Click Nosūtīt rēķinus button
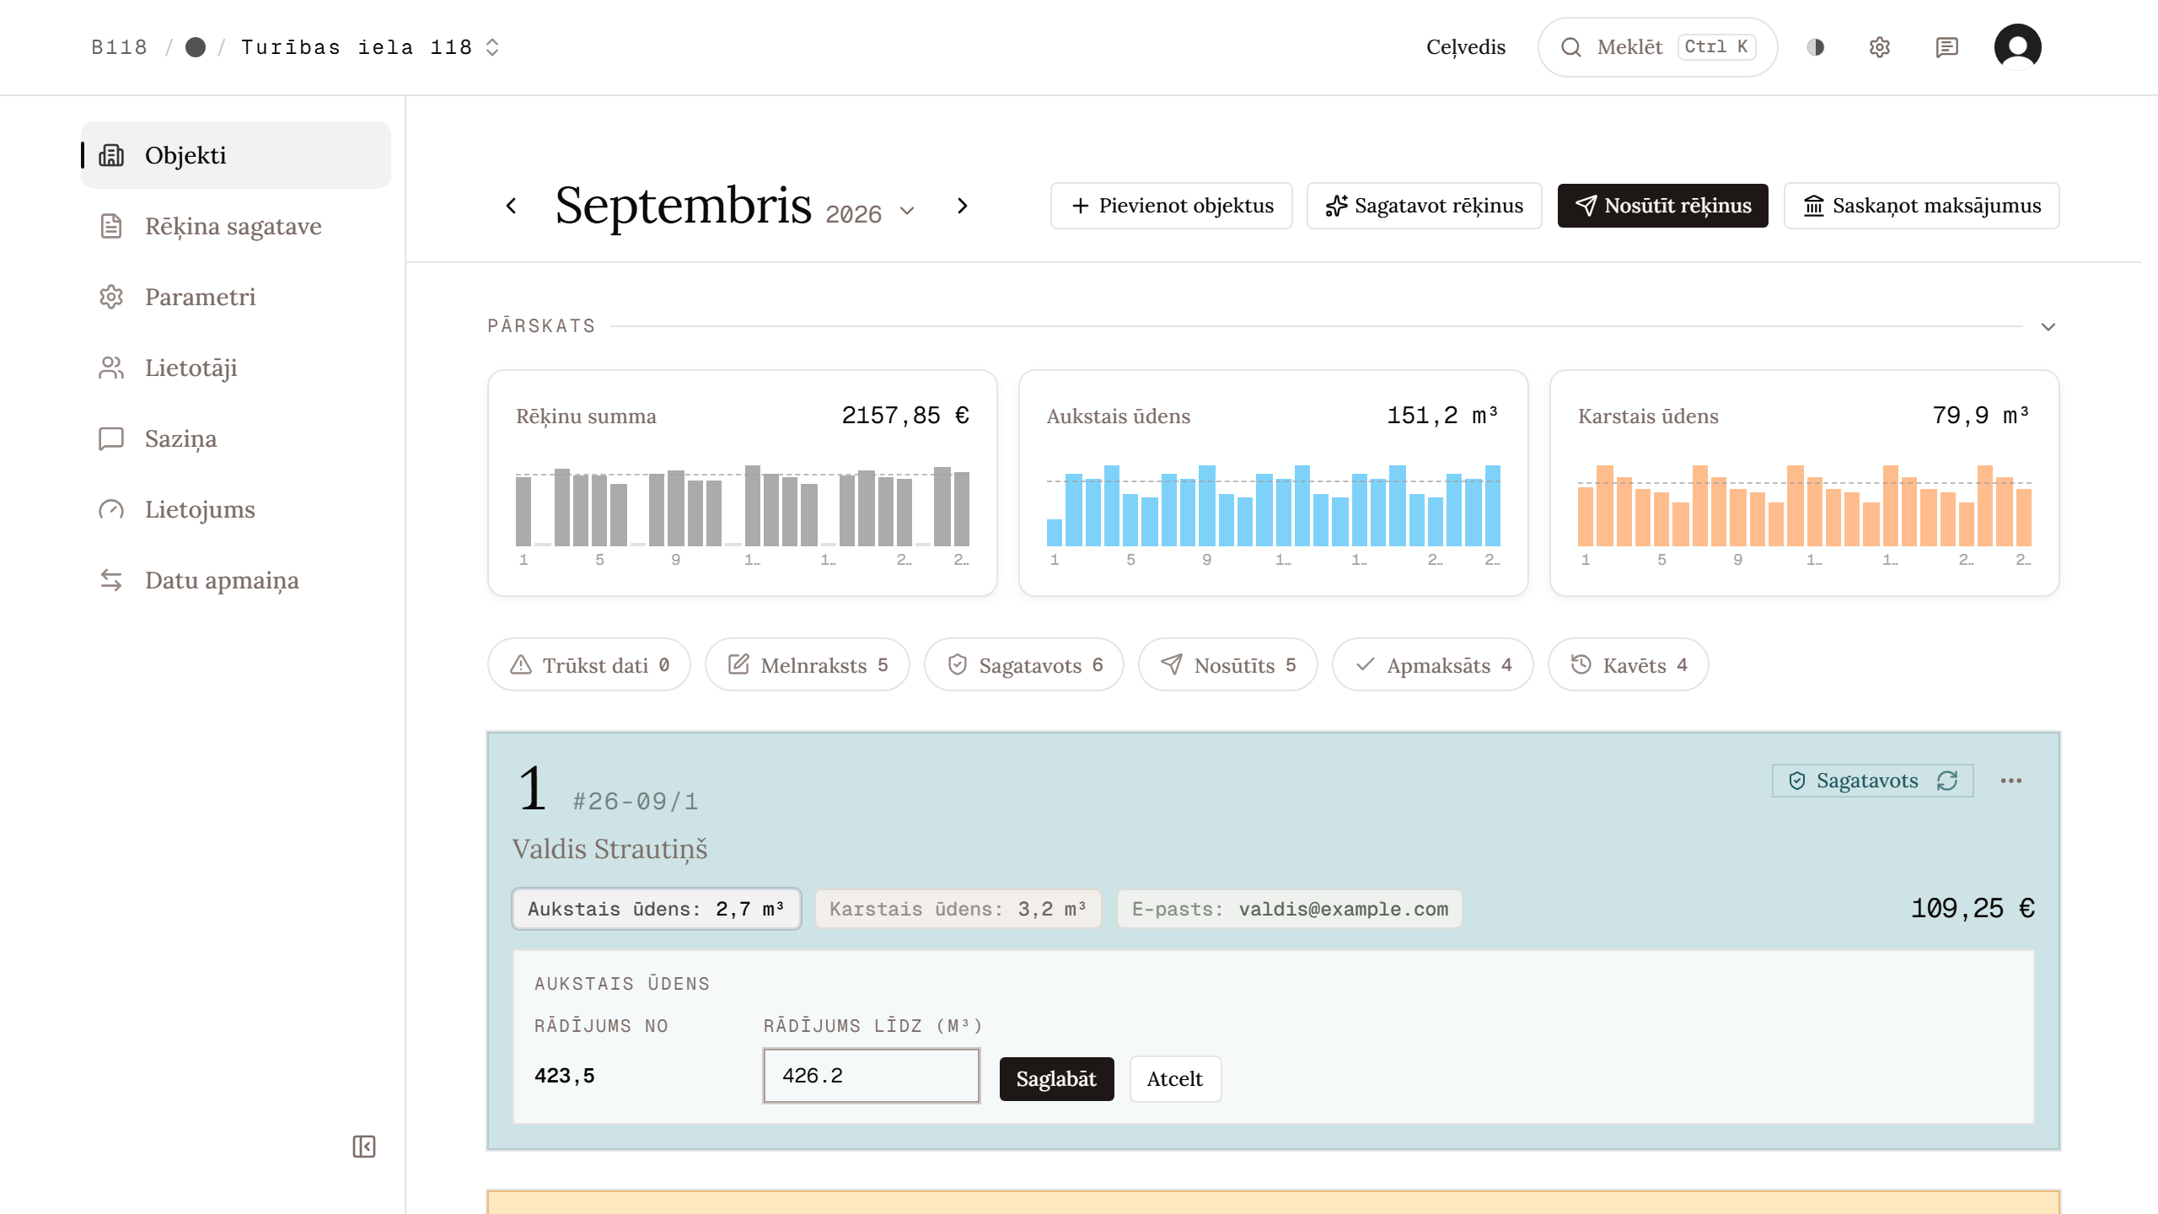 [x=1663, y=206]
